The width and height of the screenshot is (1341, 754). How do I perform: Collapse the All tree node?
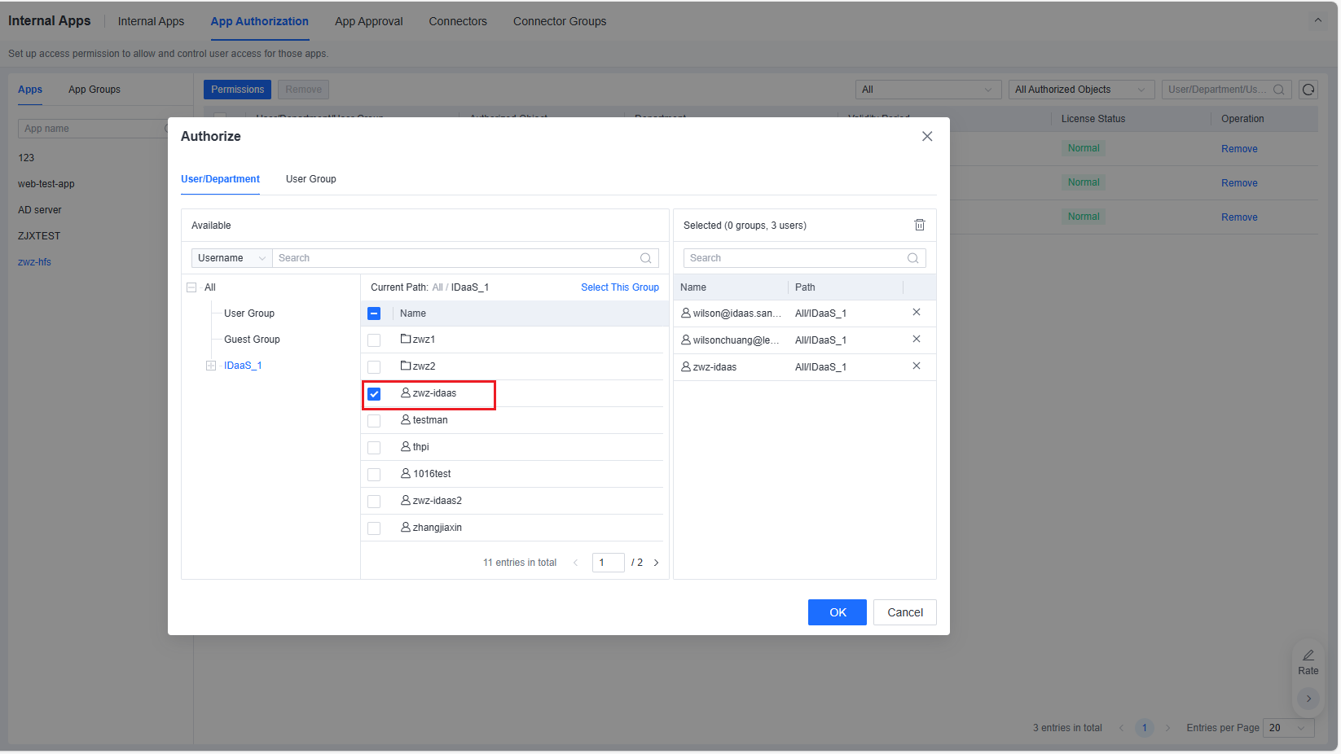point(191,287)
